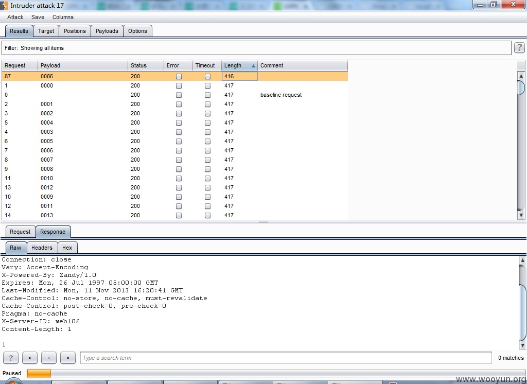
Task: Click the length value 416 cell
Action: tap(240, 76)
